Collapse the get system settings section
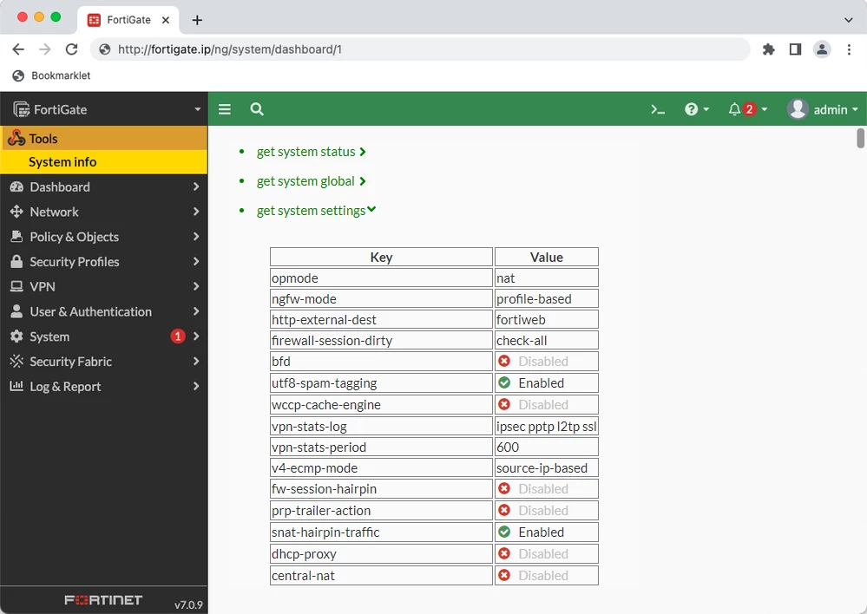 (316, 211)
